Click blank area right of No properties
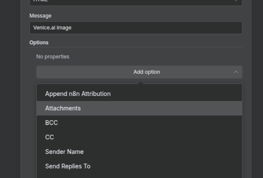The image size is (263, 178). pos(153,57)
